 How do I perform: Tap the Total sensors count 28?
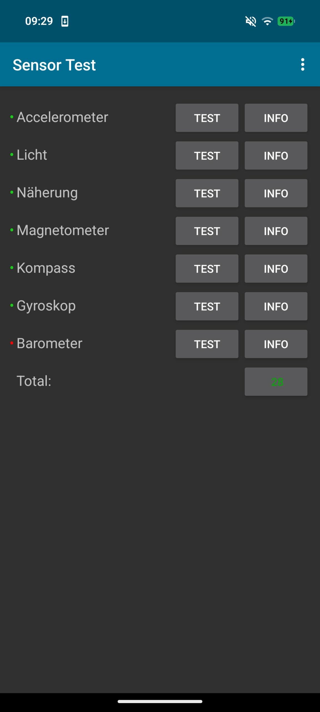[x=276, y=382]
